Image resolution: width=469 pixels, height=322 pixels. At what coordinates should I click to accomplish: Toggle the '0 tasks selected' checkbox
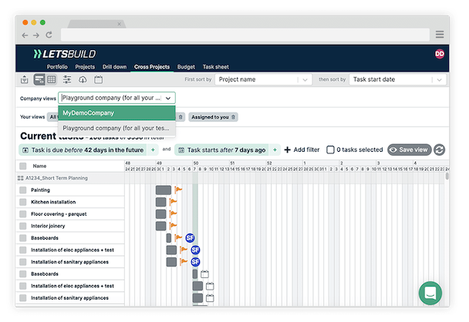coord(330,149)
